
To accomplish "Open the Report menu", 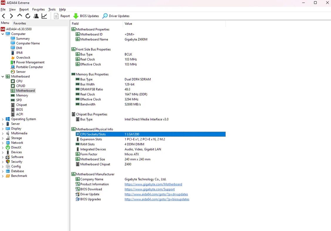I will [24, 9].
